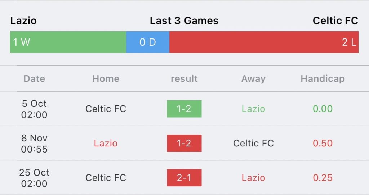Click the blue 0 D bar segment
Screen dimensions: 369x195
[x=148, y=42]
